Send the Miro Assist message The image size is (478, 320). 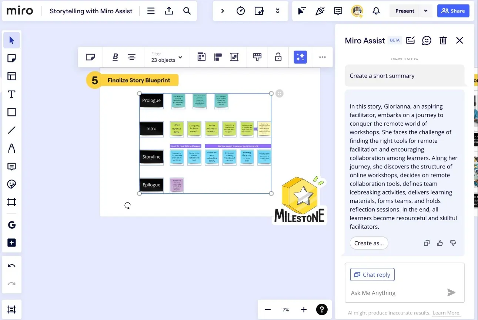coord(451,293)
